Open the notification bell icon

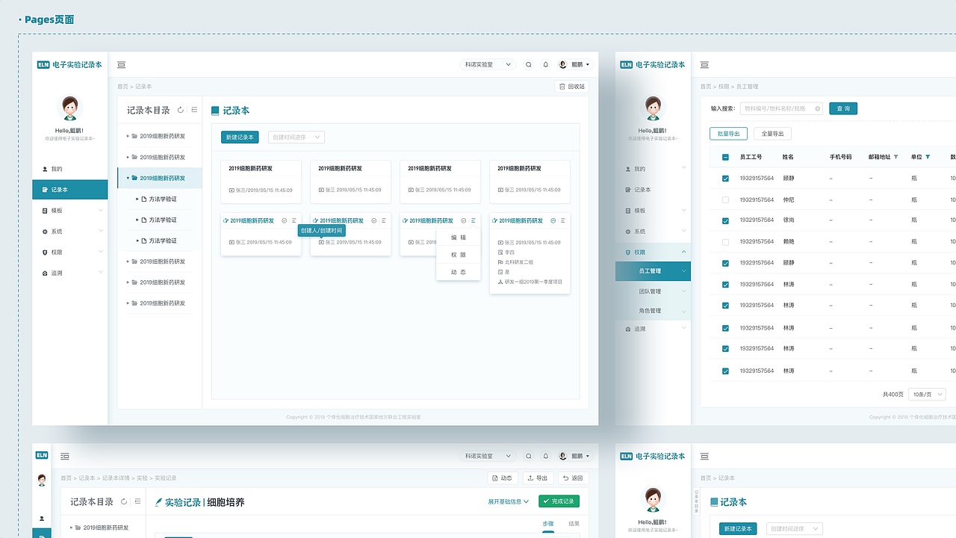coord(546,64)
